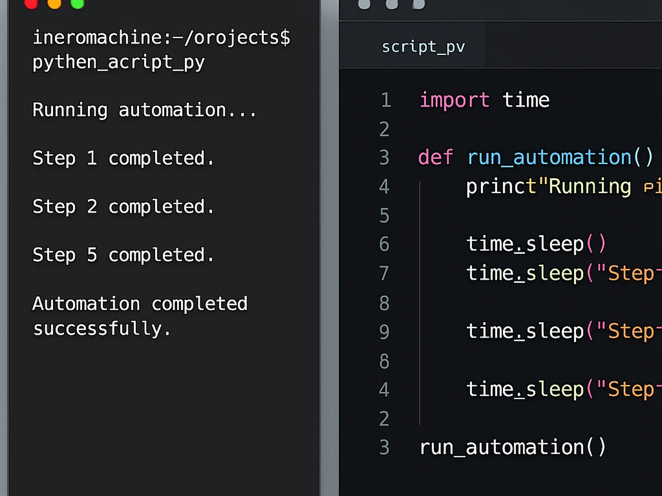Click the leftmost gray circle on editor window

[x=364, y=5]
